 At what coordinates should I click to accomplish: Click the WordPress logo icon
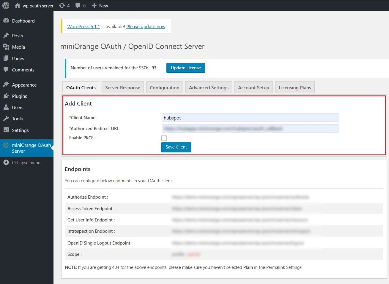point(6,6)
